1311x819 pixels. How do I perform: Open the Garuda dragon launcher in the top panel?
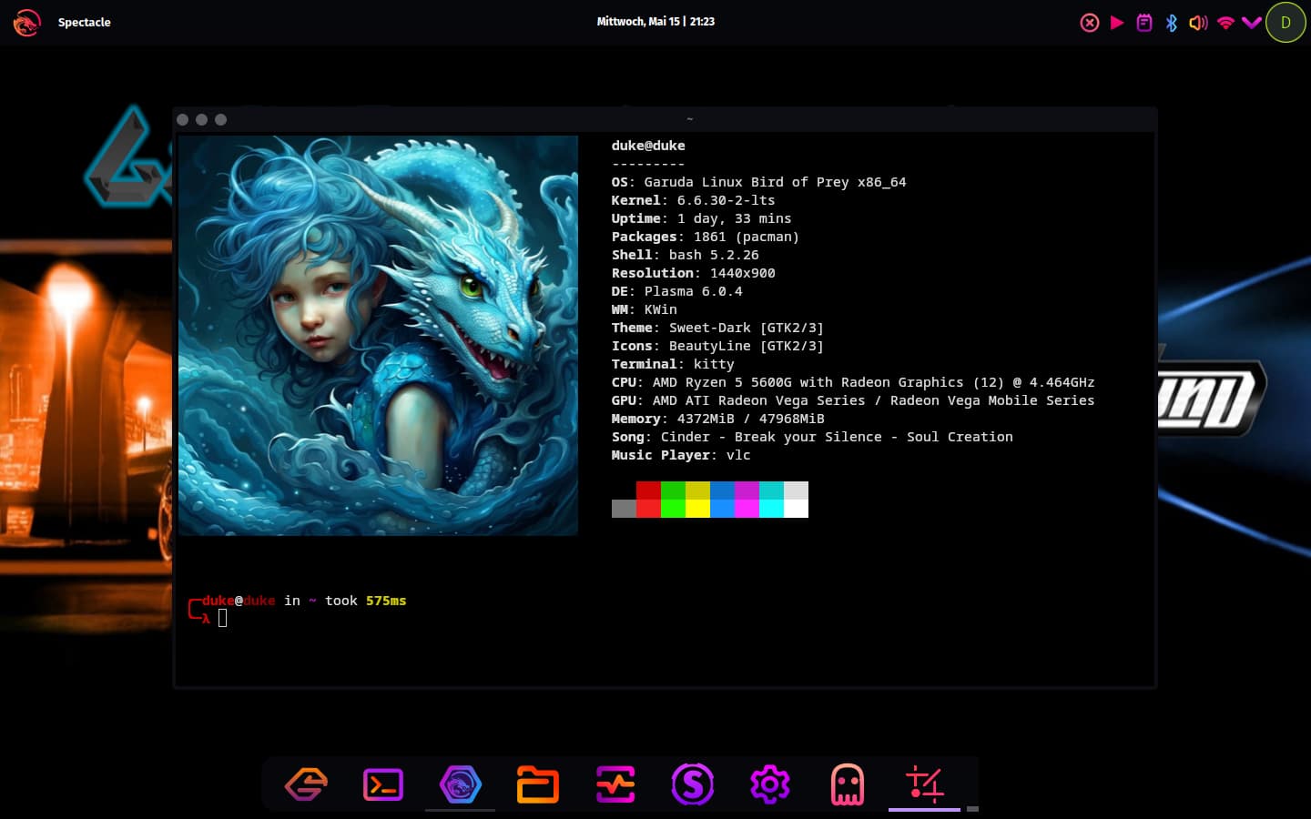tap(26, 22)
